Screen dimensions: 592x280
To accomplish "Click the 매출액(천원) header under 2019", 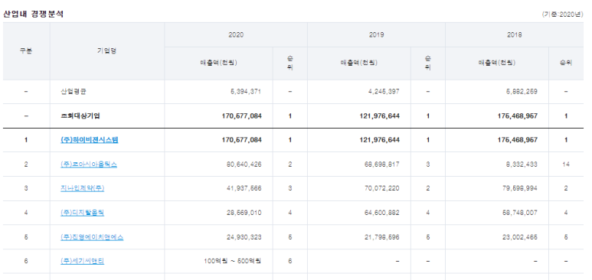I will (x=358, y=63).
